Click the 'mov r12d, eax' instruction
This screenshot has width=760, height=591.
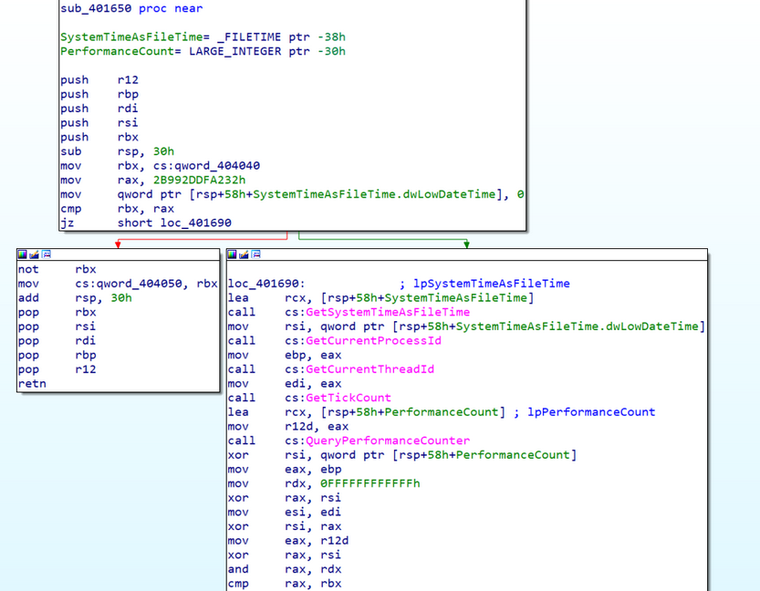pyautogui.click(x=288, y=426)
